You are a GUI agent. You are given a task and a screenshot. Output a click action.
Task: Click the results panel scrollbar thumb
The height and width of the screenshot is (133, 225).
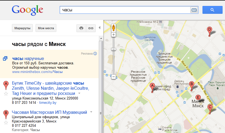[101, 87]
